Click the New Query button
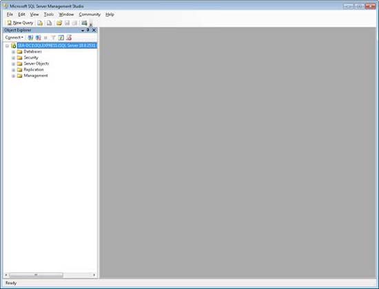 [x=20, y=23]
